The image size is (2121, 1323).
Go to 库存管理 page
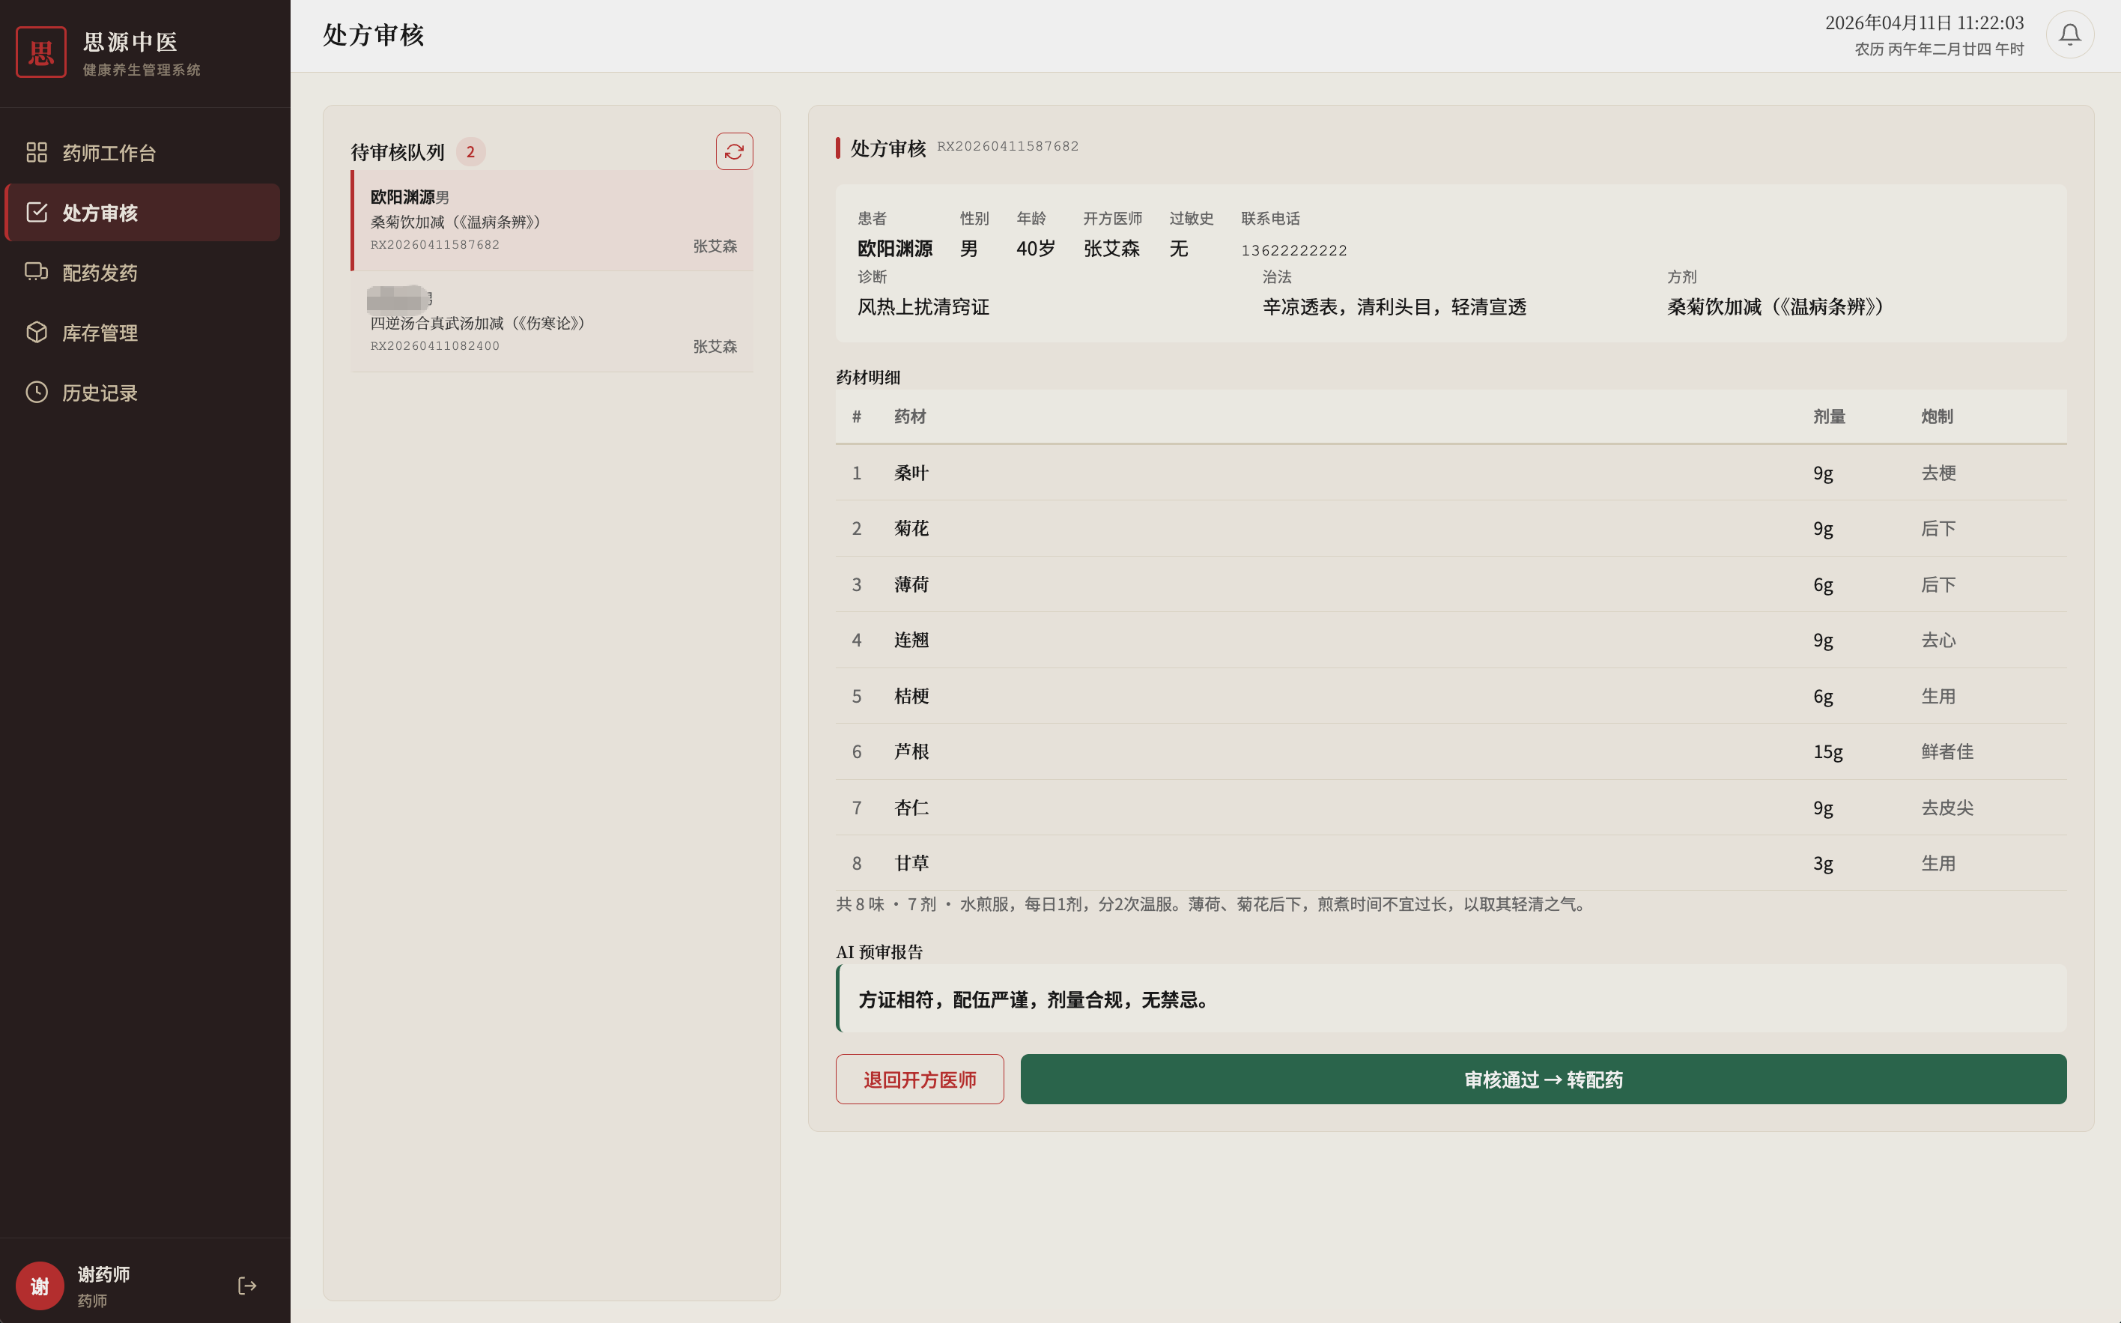tap(100, 333)
